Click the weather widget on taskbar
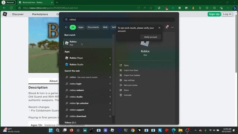This screenshot has width=238, height=134. 12,130
